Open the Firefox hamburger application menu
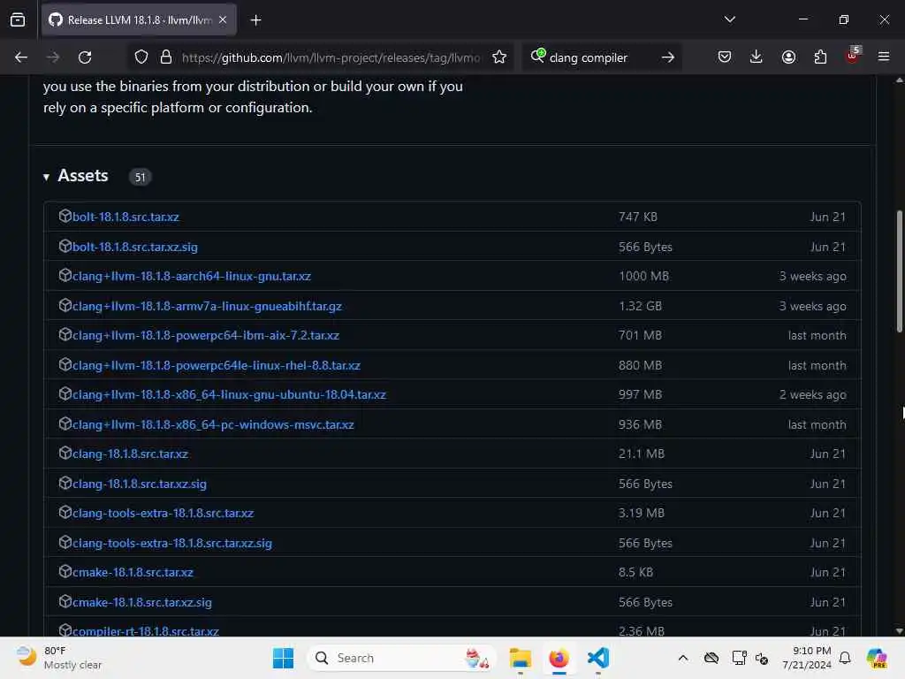 (x=884, y=57)
